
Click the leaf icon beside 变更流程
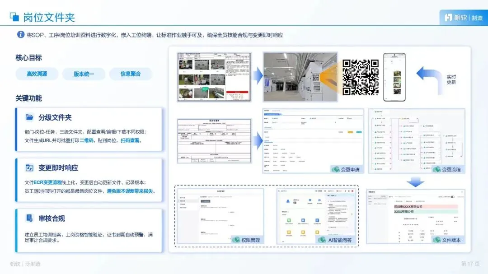pos(436,169)
